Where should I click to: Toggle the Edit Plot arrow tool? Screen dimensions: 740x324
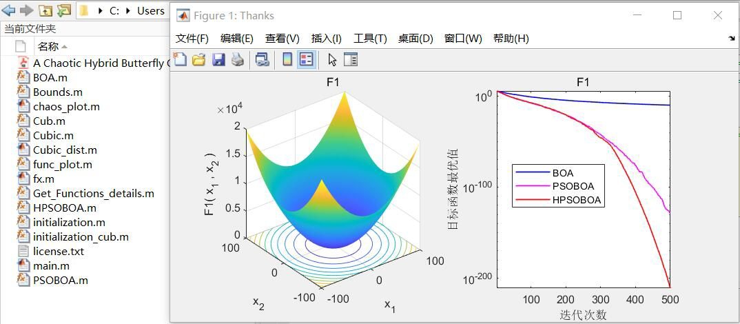(332, 59)
